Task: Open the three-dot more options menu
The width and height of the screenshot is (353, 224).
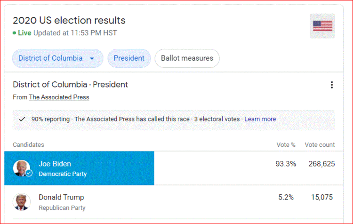Action: coord(332,85)
